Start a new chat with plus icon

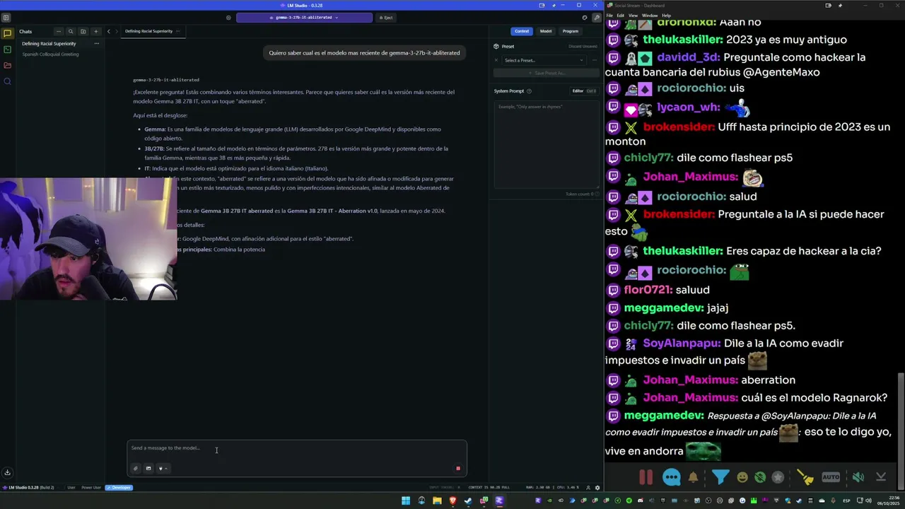95,31
